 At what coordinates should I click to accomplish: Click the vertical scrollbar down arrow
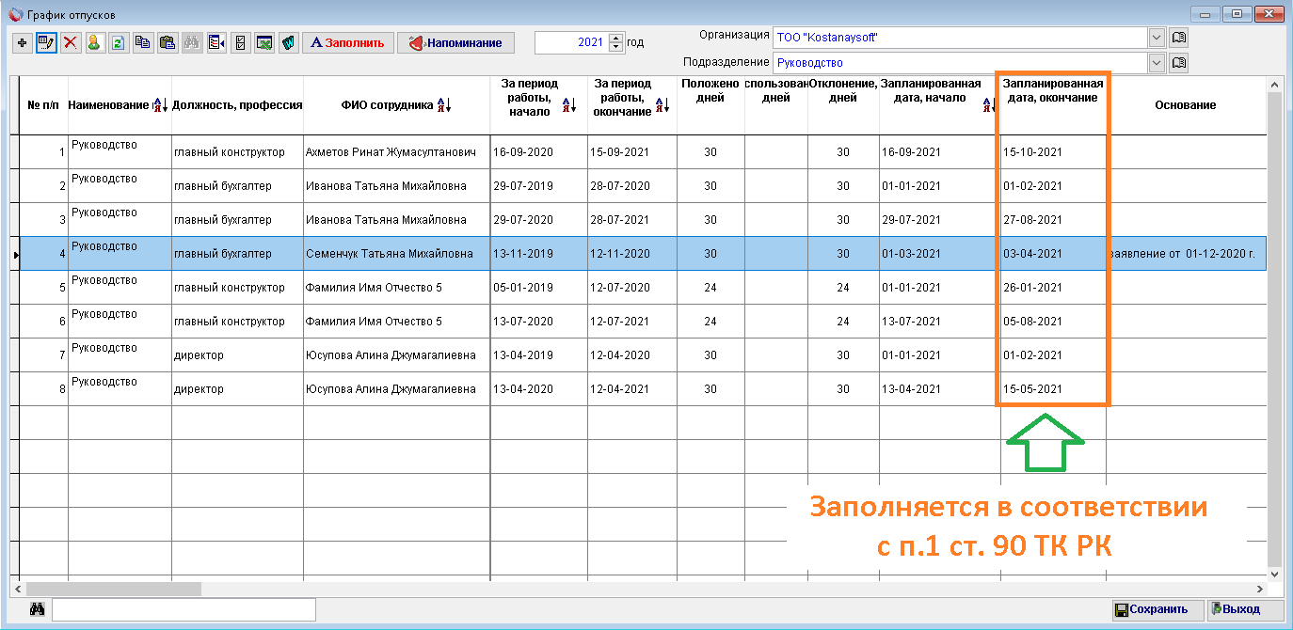click(x=1275, y=573)
